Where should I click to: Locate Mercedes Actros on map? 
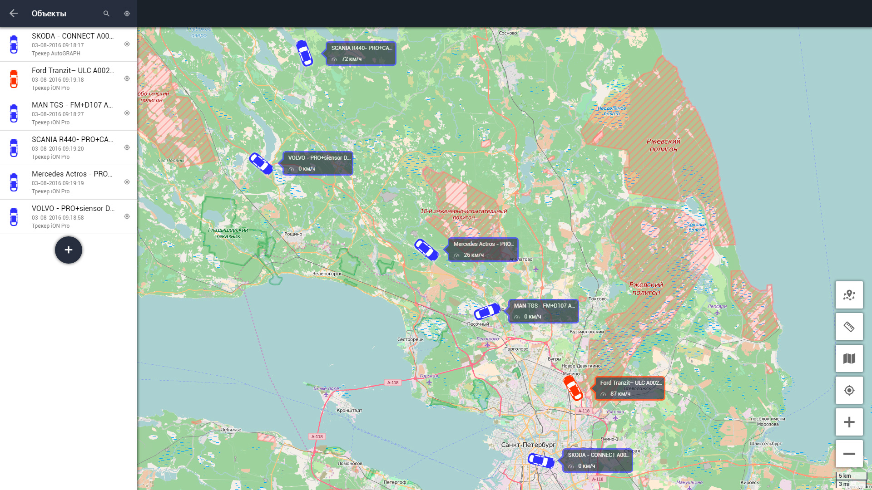(x=127, y=182)
